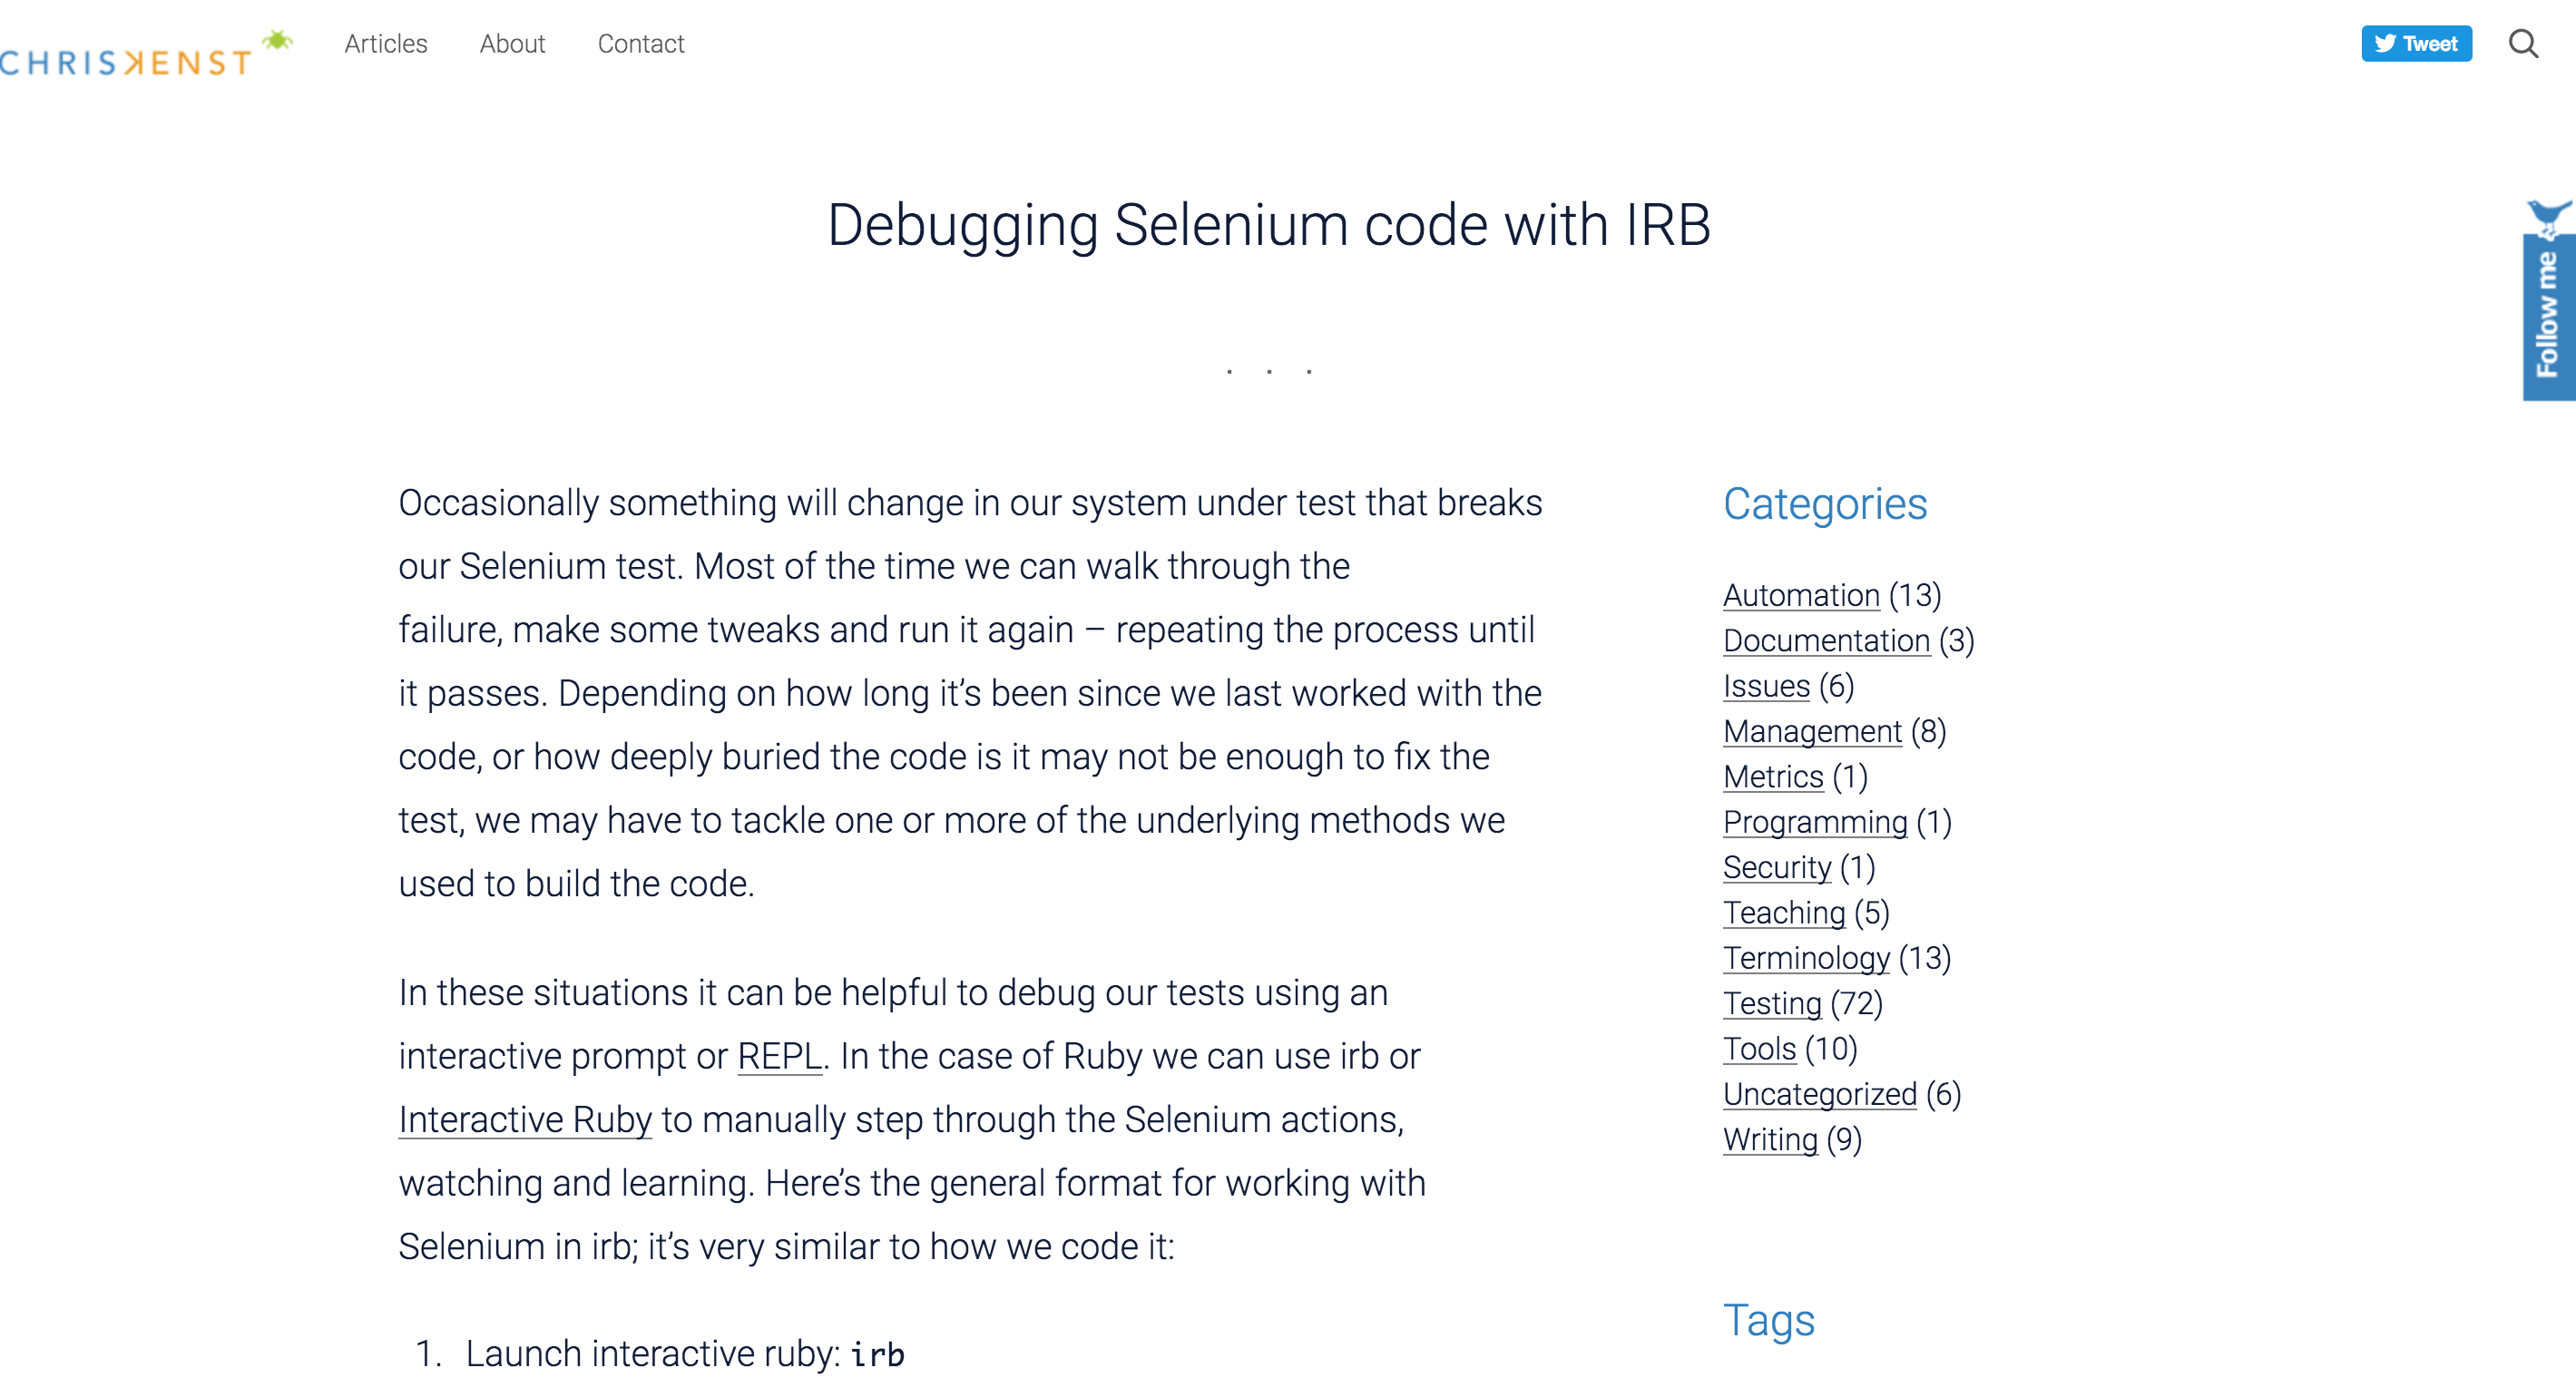
Task: Click the Twitter Tweet button
Action: (2415, 44)
